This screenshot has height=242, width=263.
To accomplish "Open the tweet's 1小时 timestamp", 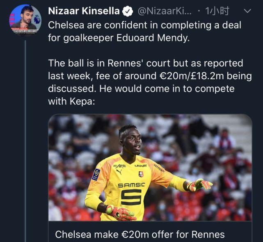I will pyautogui.click(x=217, y=11).
